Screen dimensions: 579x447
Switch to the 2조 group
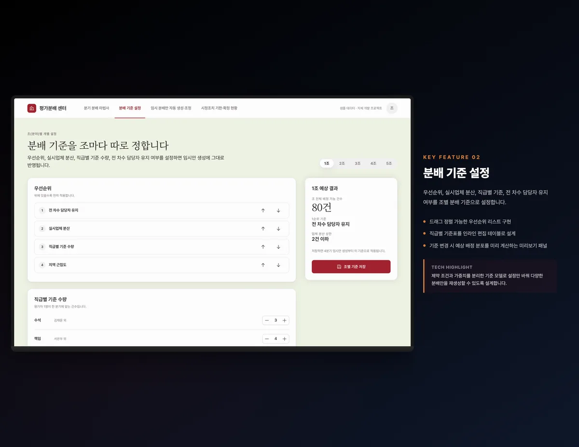pyautogui.click(x=342, y=164)
